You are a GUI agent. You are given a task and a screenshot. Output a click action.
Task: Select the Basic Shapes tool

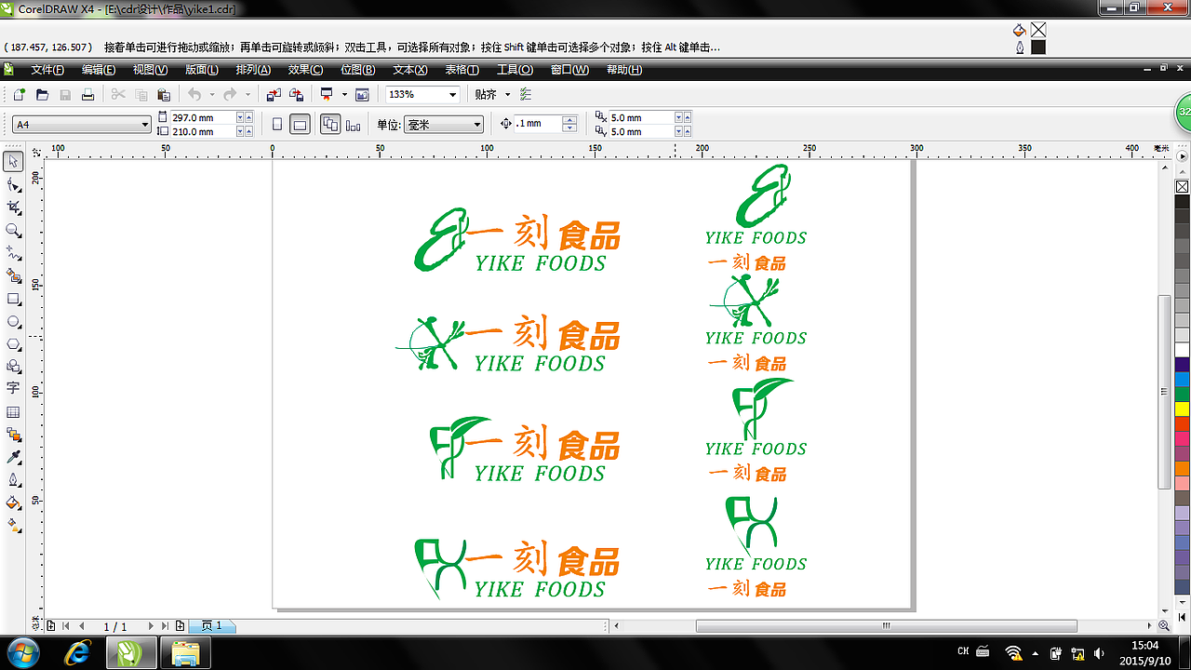tap(13, 367)
